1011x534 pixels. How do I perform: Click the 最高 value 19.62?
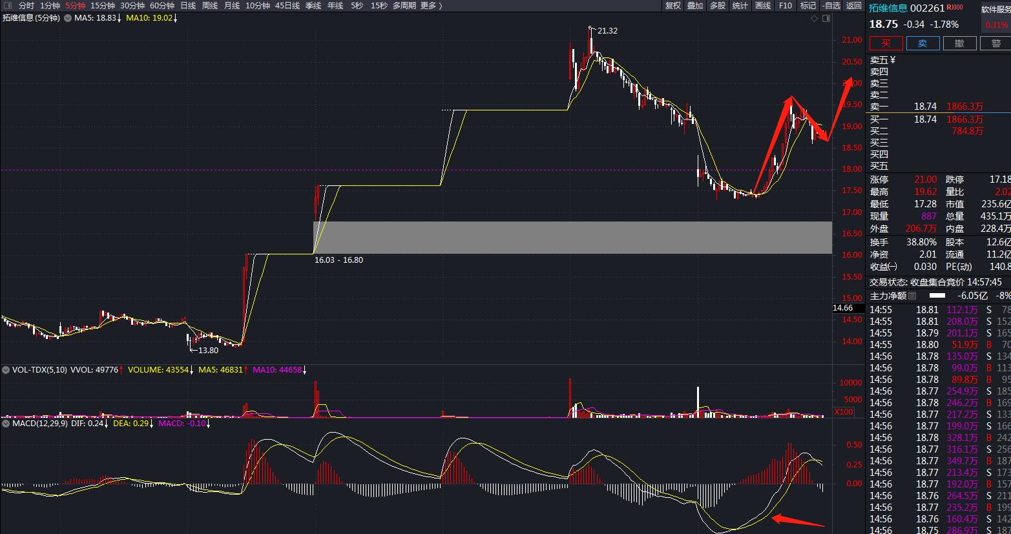(925, 192)
